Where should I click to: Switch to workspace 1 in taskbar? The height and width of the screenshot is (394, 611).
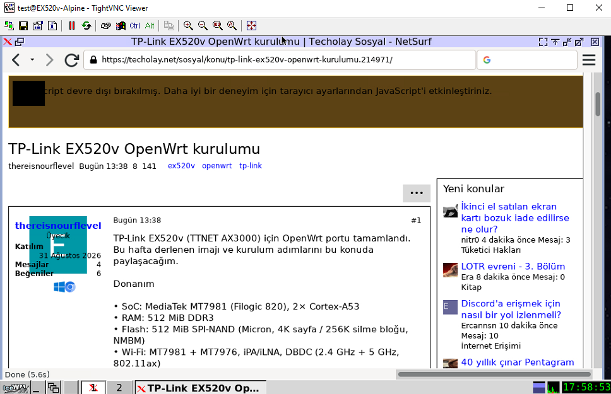click(93, 388)
